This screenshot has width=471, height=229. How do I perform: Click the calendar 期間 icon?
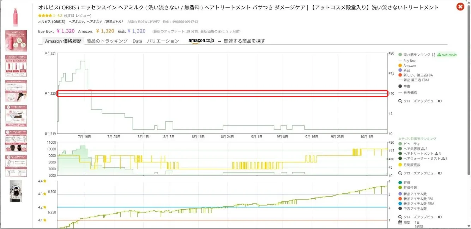[x=400, y=223]
